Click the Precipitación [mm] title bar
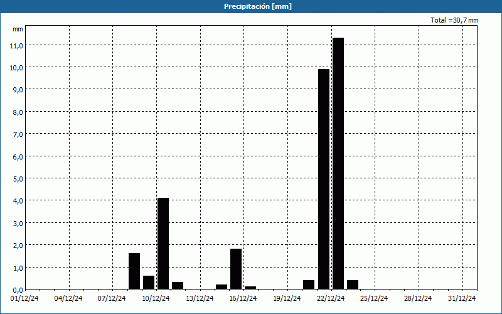Screen dimensions: 502x314 (251, 6)
